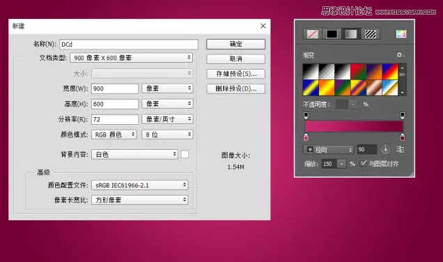Choose the yellow-violet-orange-blue striped gradient preset

358,88
